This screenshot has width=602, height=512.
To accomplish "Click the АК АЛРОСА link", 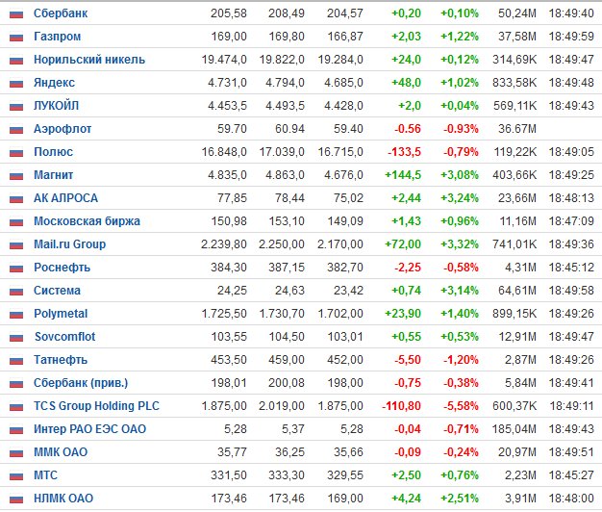I will pyautogui.click(x=65, y=198).
